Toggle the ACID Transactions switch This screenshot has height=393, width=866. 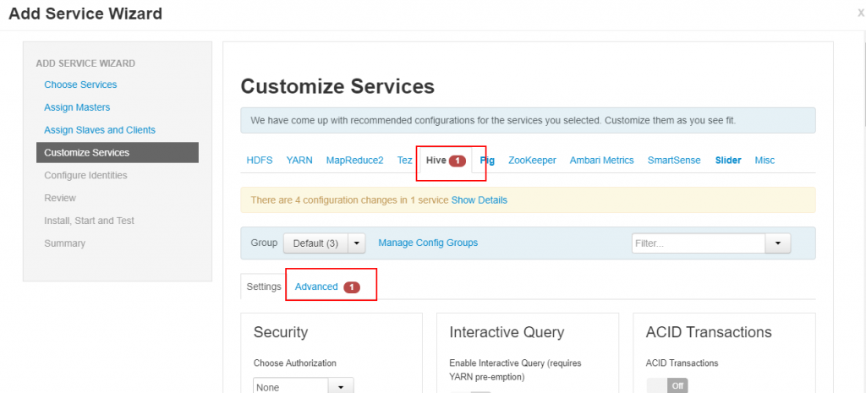[667, 386]
